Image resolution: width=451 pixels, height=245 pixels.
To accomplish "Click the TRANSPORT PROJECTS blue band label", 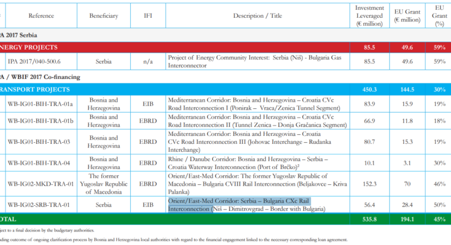I will point(35,89).
